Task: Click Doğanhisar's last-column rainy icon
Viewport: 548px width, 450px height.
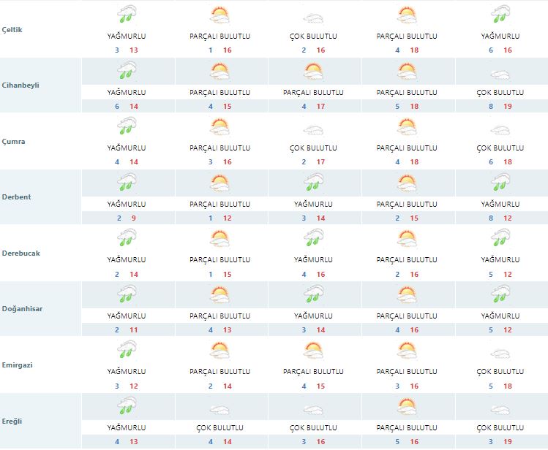Action: 500,295
